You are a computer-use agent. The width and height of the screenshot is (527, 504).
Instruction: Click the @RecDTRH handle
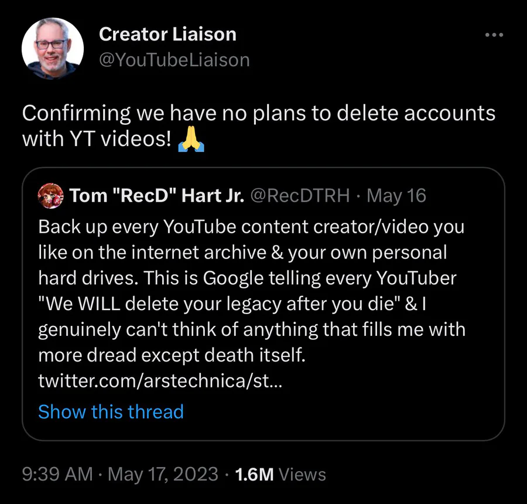coord(300,196)
